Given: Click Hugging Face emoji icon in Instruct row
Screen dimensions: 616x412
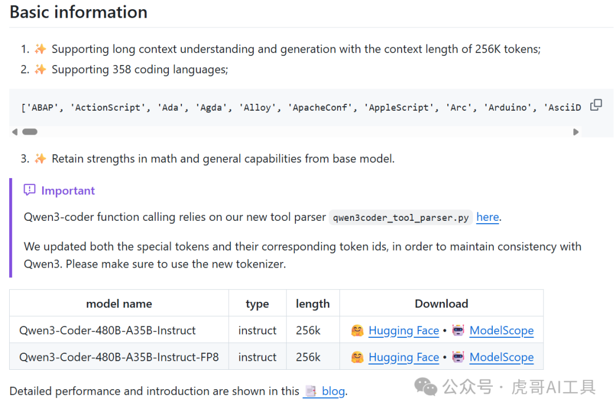Looking at the screenshot, I should 358,330.
